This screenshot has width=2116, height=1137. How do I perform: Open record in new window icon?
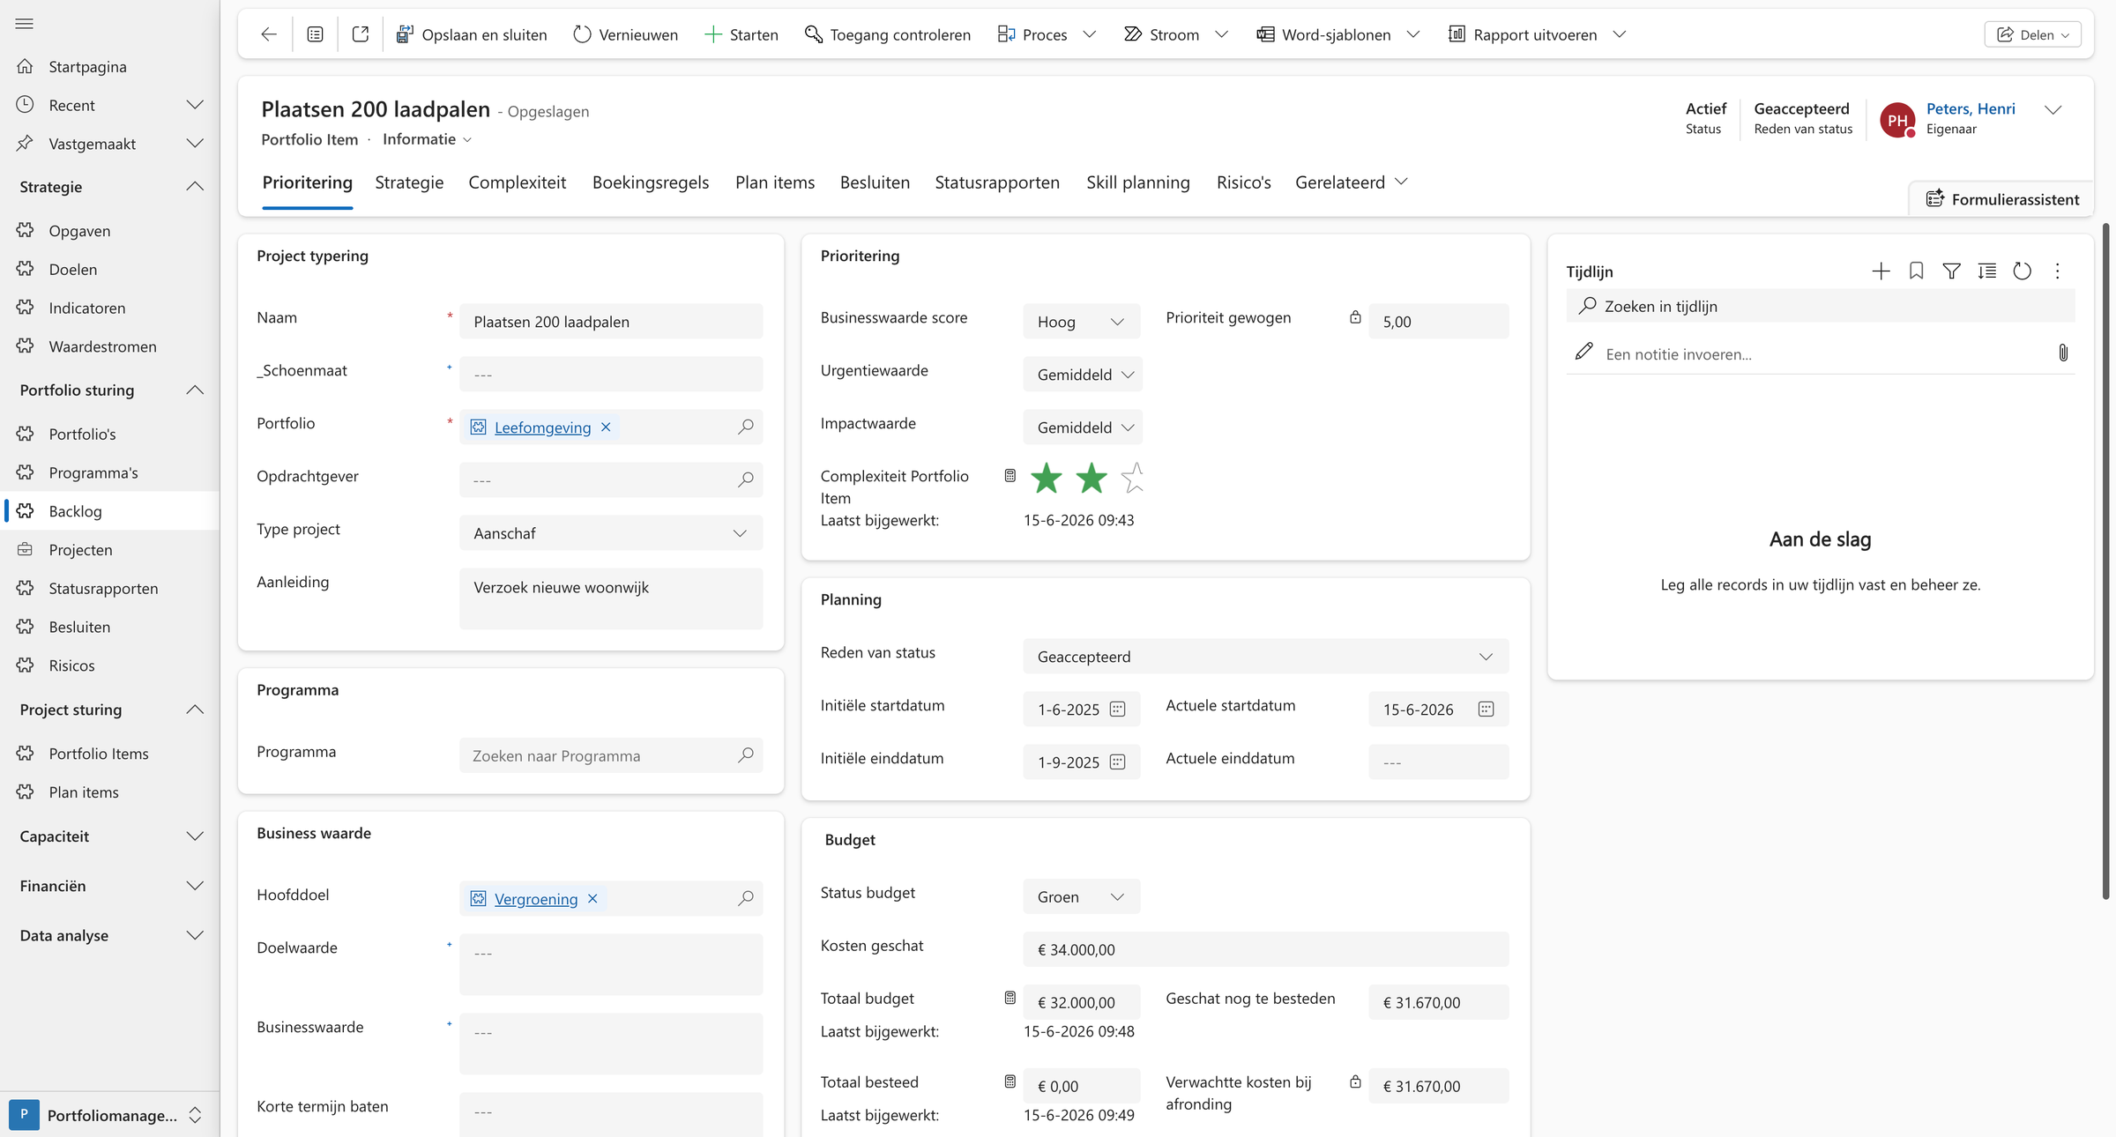361,34
